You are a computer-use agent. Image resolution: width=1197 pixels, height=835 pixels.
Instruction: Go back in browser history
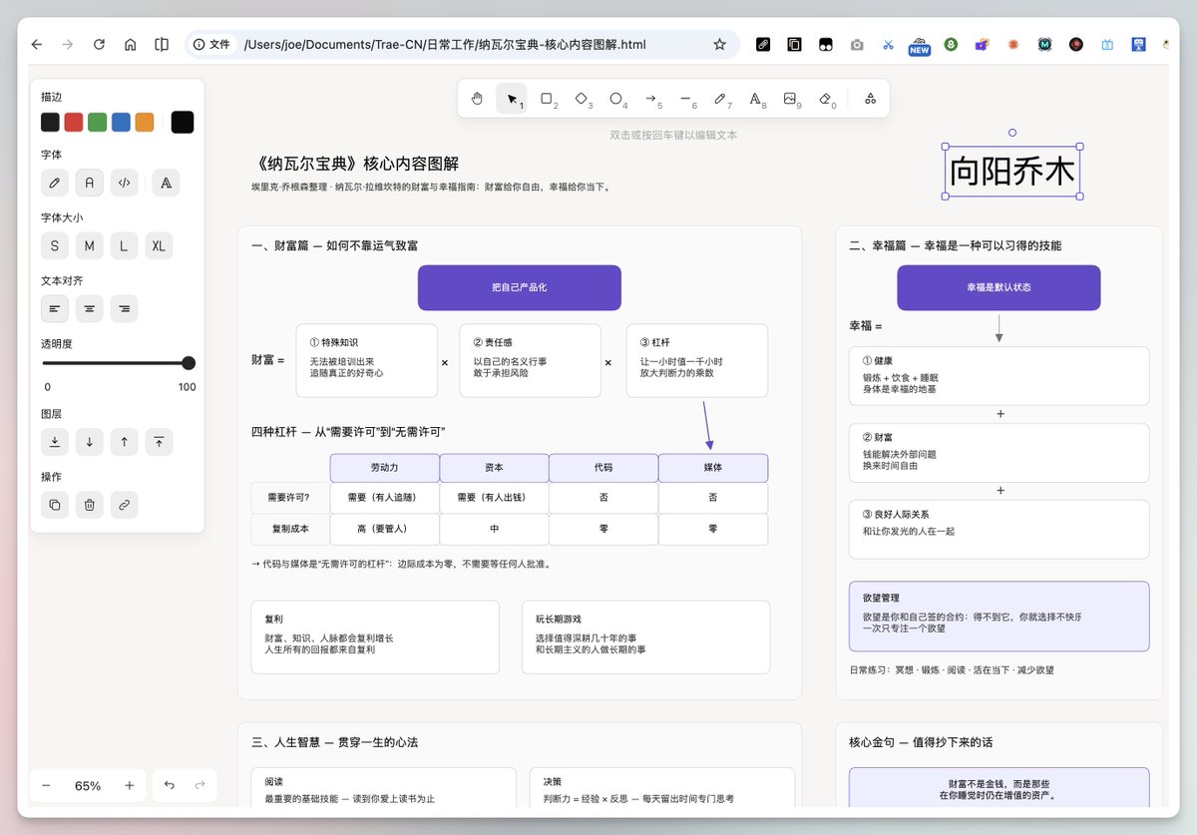point(37,45)
